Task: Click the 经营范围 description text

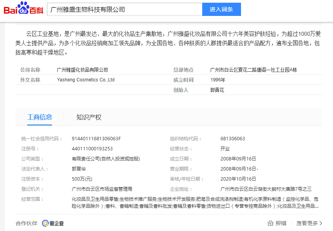Action: click(195, 203)
